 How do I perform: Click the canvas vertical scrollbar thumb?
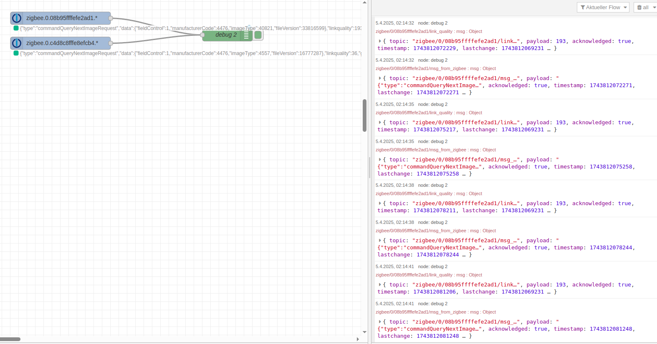tap(364, 116)
